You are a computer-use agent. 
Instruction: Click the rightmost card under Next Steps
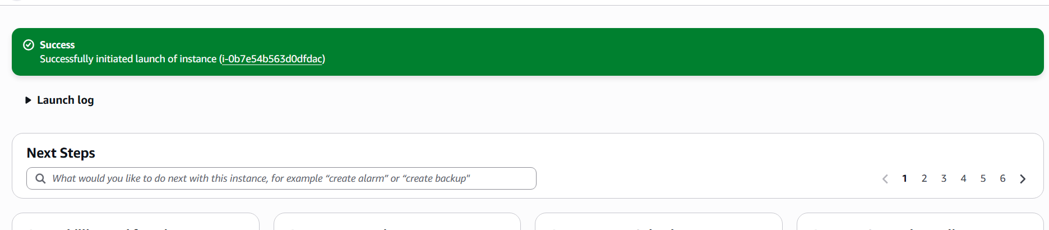pyautogui.click(x=919, y=223)
